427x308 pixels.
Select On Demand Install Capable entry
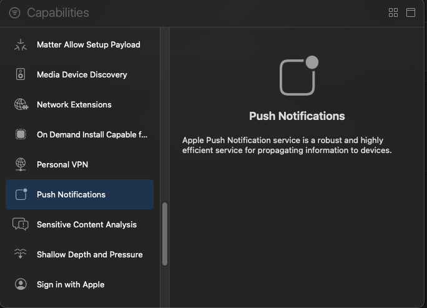pyautogui.click(x=79, y=135)
